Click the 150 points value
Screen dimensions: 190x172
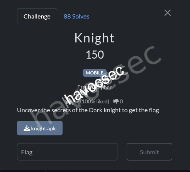coord(95,55)
